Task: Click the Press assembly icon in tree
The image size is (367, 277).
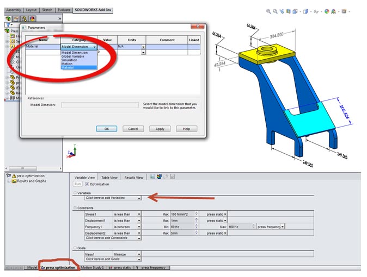Action: [7, 31]
